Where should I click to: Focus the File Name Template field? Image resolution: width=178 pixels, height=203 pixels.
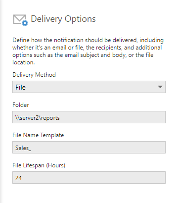(x=89, y=148)
